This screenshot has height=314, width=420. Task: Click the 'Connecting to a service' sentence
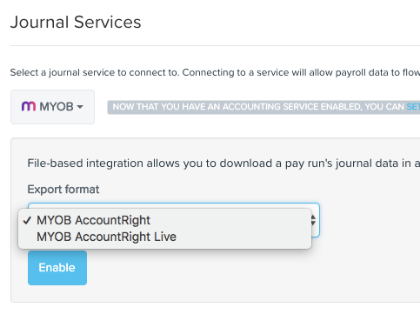(301, 72)
